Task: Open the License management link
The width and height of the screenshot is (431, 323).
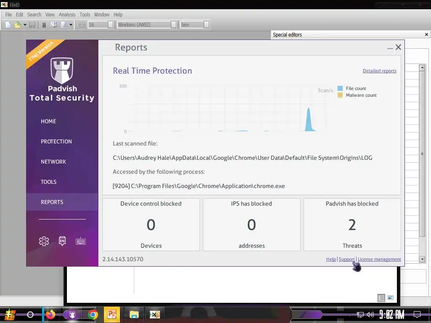Action: 379,259
